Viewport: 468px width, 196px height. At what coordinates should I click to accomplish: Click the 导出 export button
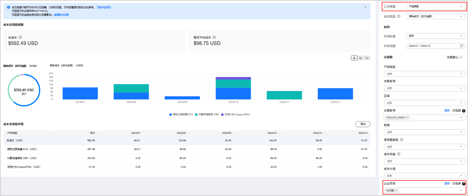click(363, 124)
